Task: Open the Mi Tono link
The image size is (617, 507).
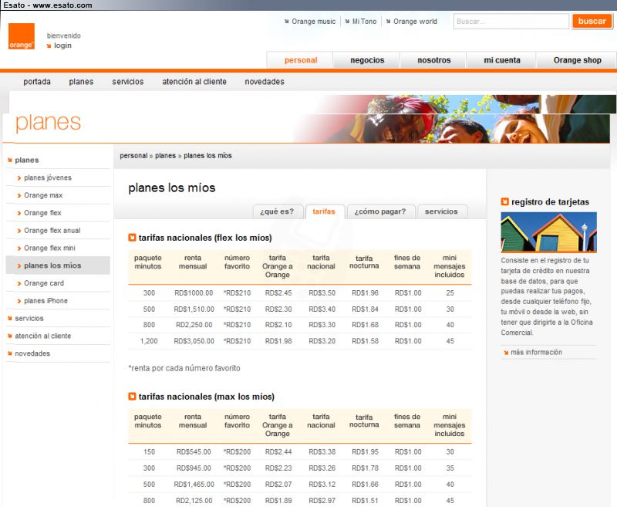Action: (x=364, y=22)
